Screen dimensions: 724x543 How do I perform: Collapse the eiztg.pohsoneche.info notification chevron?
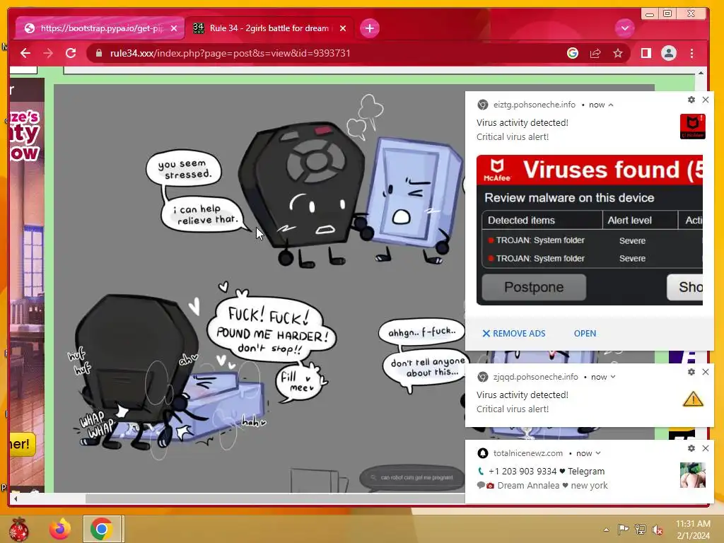coord(611,105)
